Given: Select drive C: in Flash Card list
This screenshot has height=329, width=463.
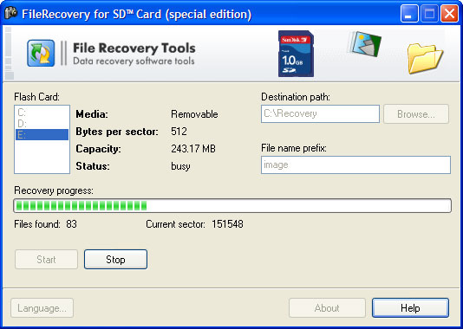Looking at the screenshot, I should pyautogui.click(x=42, y=113).
